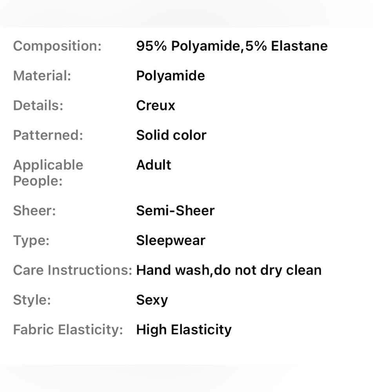This screenshot has width=392, height=392.
Task: Select the 95% Polyamide,5% Elastane value
Action: click(x=232, y=46)
